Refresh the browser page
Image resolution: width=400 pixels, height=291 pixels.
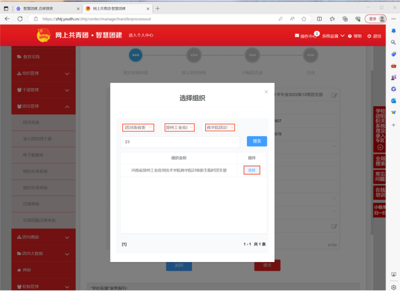[x=20, y=19]
